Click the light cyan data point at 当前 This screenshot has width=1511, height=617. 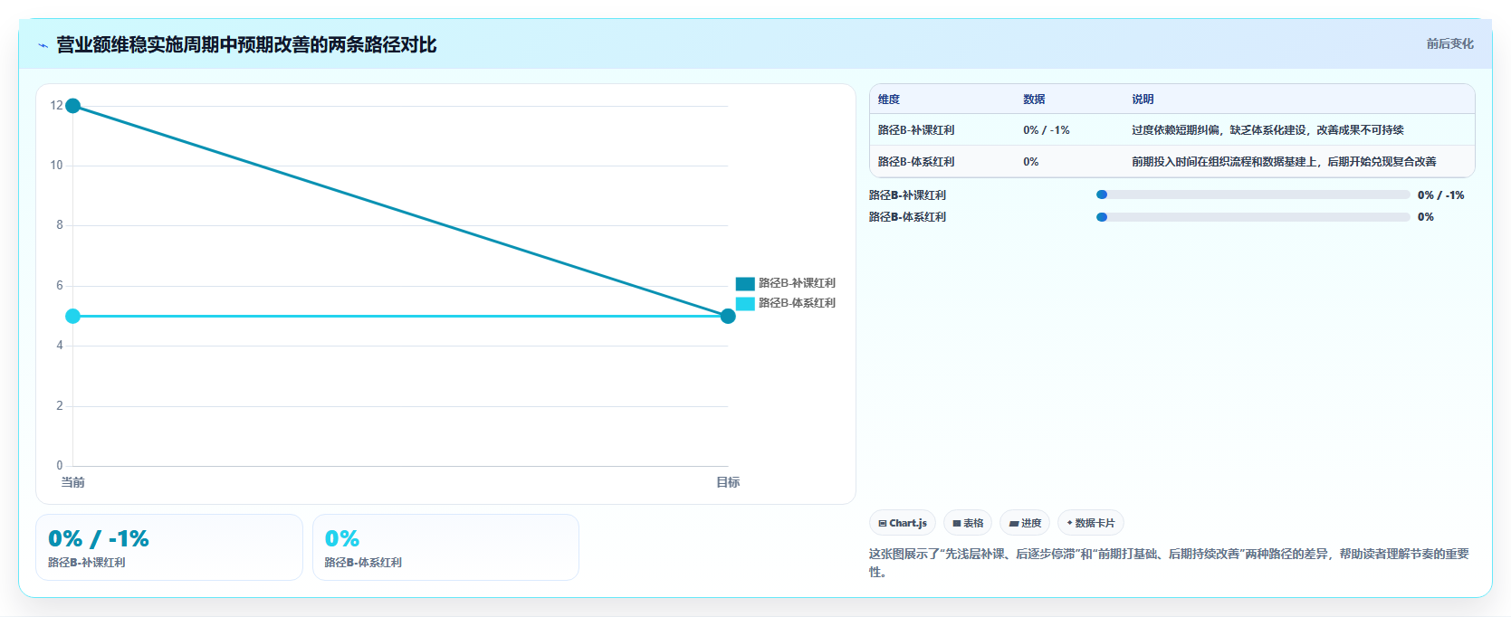pos(73,316)
